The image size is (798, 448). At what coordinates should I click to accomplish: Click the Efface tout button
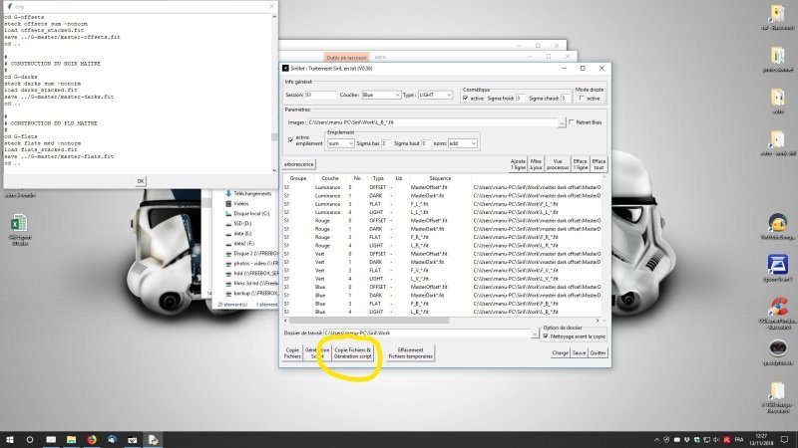[598, 164]
